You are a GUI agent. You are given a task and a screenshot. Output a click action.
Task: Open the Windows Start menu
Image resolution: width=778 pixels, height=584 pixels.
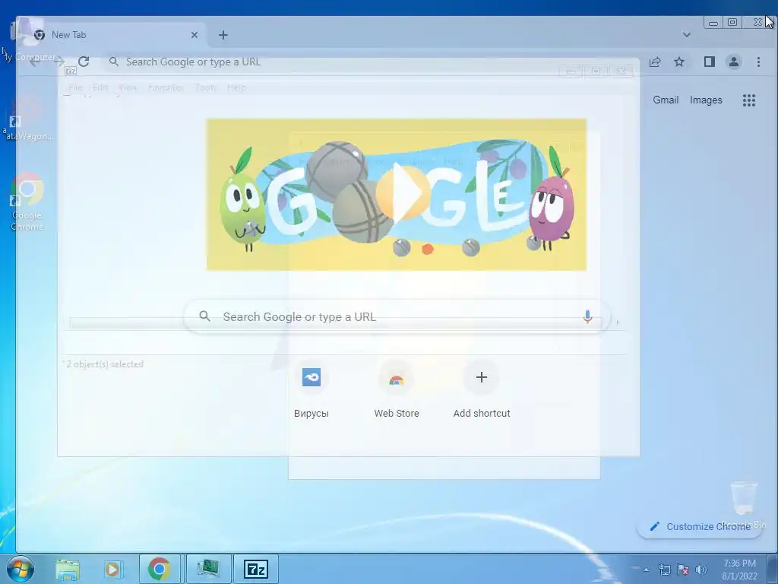(20, 569)
